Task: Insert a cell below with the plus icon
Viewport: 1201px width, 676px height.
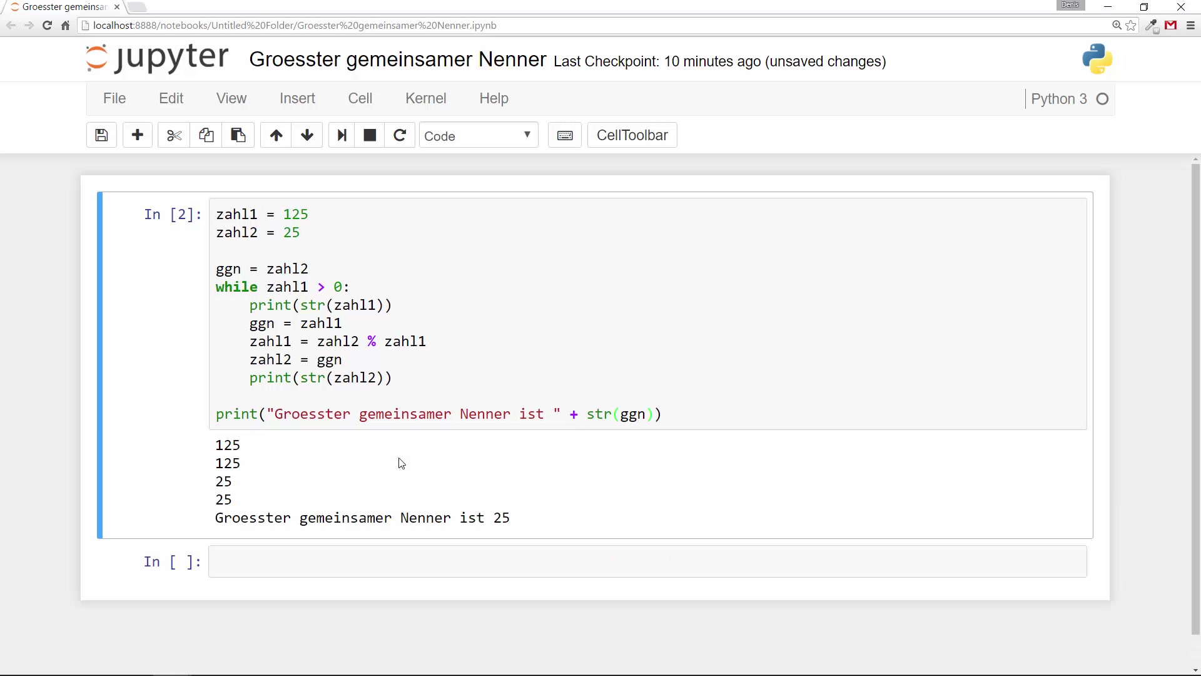Action: click(x=138, y=135)
